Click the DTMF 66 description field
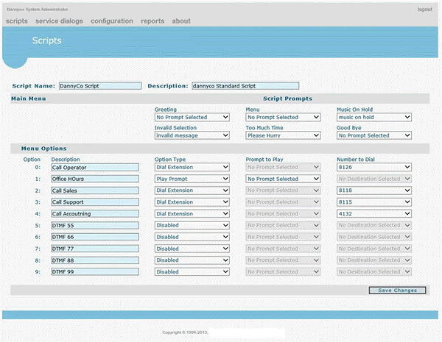Screen dimensions: 442x342 tap(95, 237)
